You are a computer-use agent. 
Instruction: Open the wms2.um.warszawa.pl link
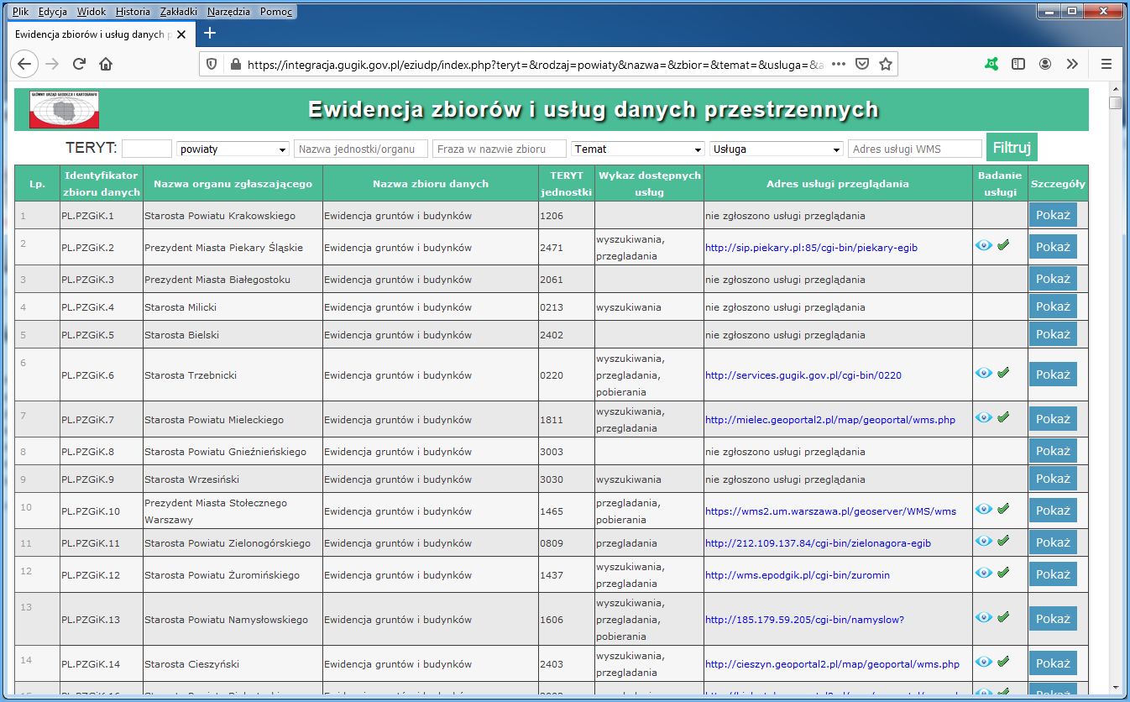[830, 511]
